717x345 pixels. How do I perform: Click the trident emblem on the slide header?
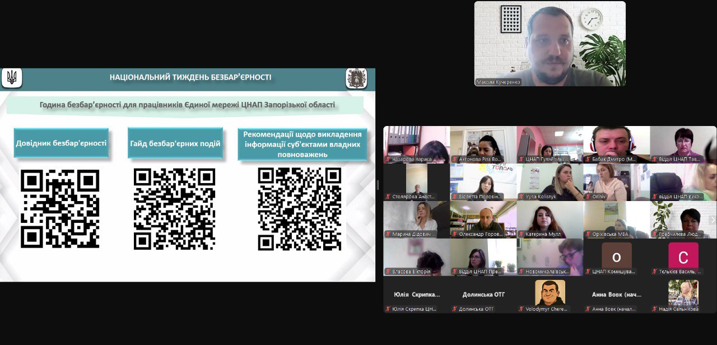click(x=12, y=77)
